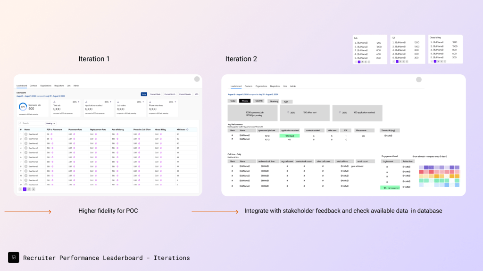Click the KPI Score info icon
The height and width of the screenshot is (271, 483).
(187, 129)
